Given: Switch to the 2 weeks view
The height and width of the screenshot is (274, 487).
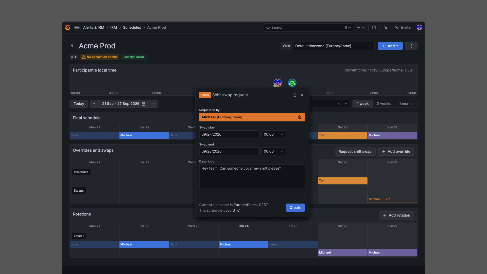Looking at the screenshot, I should 384,104.
